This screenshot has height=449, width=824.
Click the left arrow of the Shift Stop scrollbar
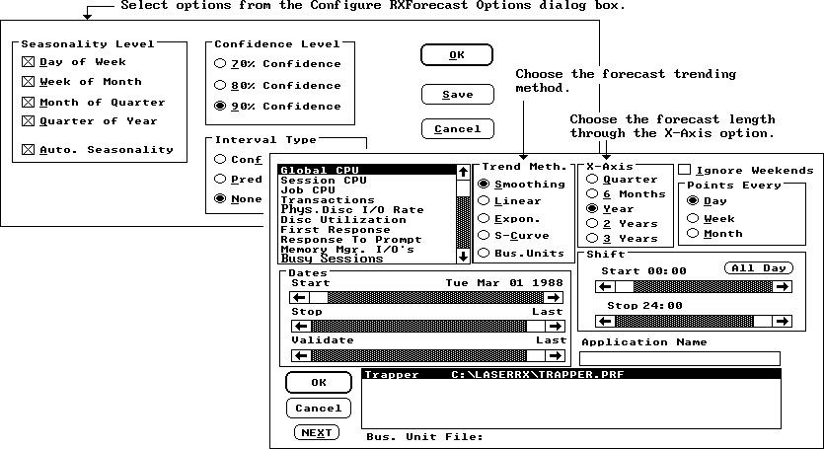pyautogui.click(x=605, y=322)
